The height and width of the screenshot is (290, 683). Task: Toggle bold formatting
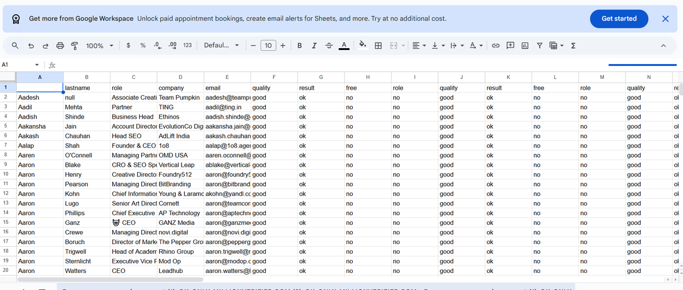click(299, 45)
